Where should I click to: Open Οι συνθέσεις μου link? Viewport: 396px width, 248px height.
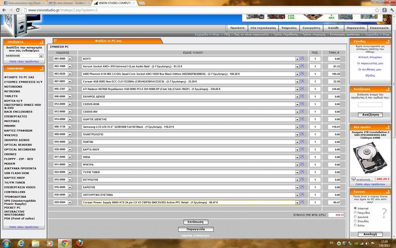[x=370, y=69]
